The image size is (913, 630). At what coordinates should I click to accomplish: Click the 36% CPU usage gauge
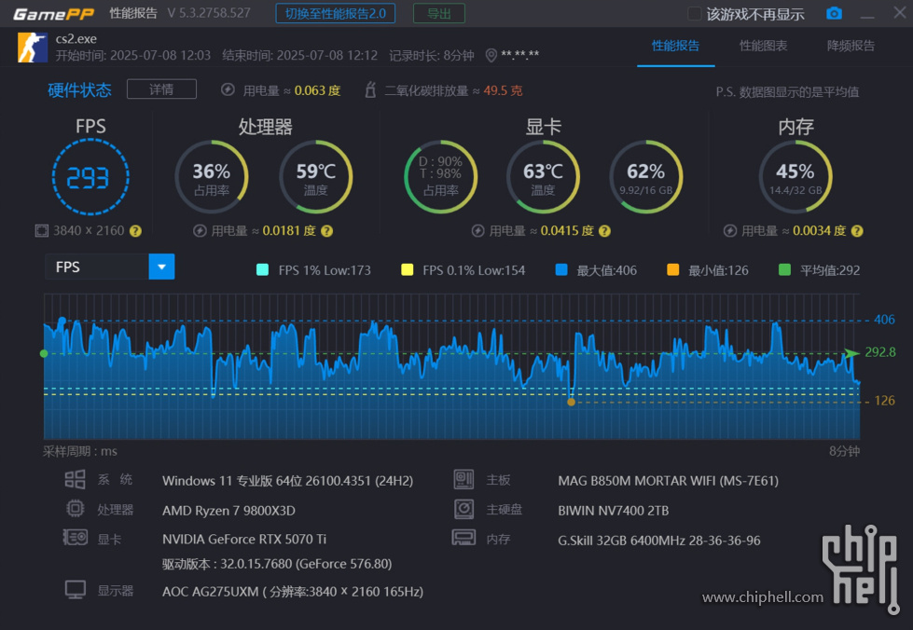click(212, 177)
